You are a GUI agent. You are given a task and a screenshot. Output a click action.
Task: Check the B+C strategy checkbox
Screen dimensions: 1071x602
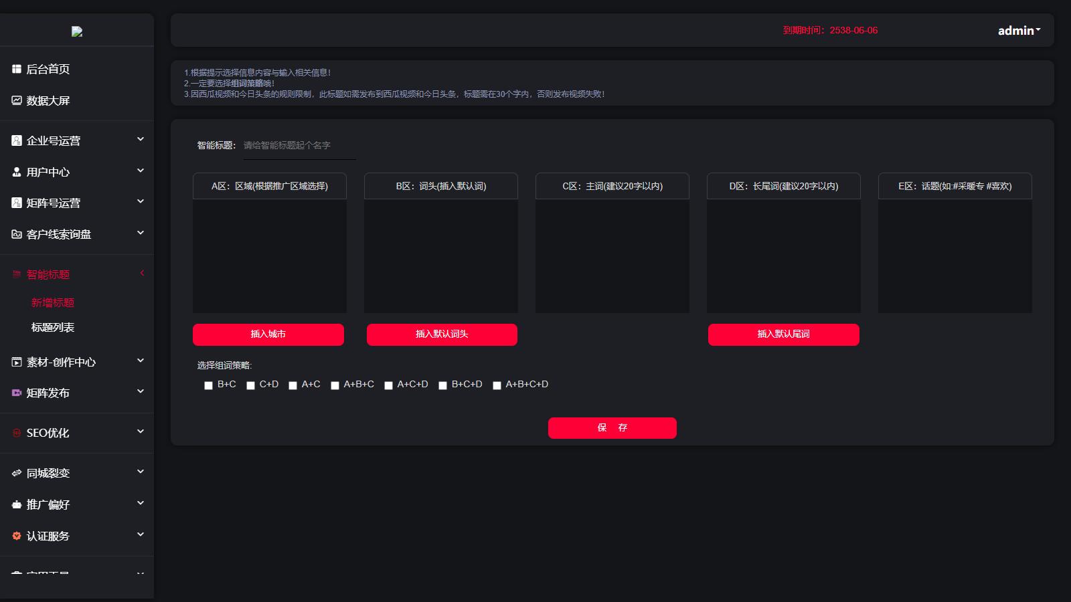point(208,385)
